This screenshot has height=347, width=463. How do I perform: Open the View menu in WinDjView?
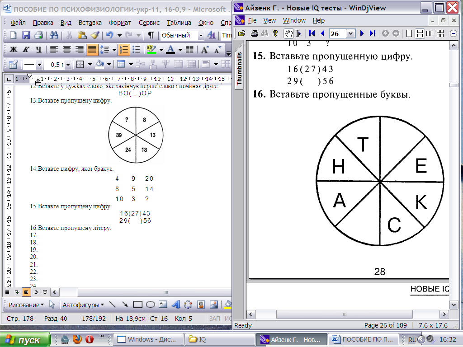tap(269, 20)
